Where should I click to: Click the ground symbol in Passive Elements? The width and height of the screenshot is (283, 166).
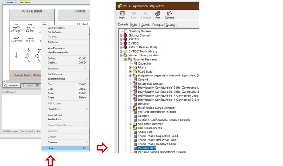click(x=16, y=55)
